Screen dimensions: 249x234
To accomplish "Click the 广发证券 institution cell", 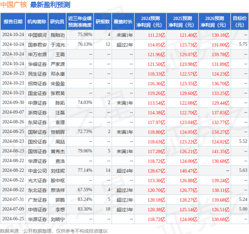I will 37,200.
